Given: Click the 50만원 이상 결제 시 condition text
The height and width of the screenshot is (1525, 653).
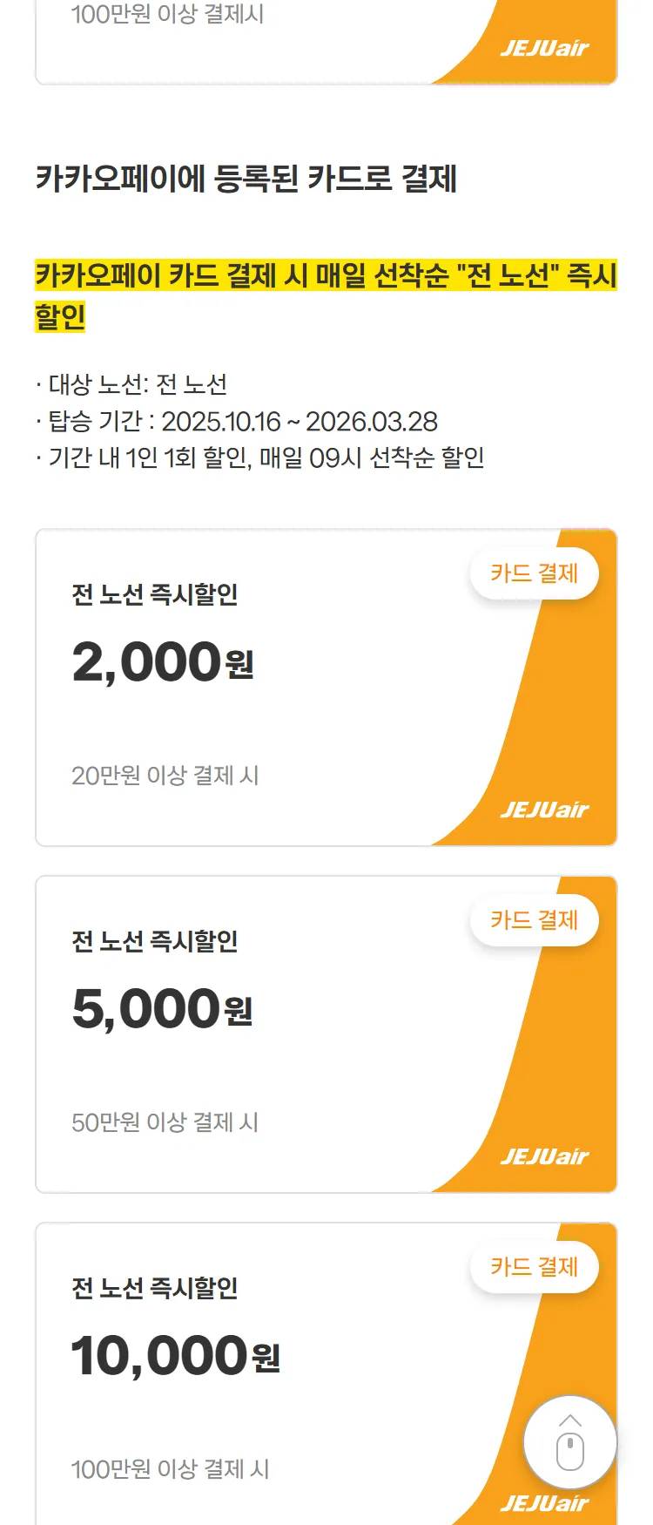Looking at the screenshot, I should pos(165,1122).
